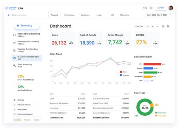Click the chevron of the Past Year selector
The height and width of the screenshot is (137, 179).
pyautogui.click(x=148, y=26)
